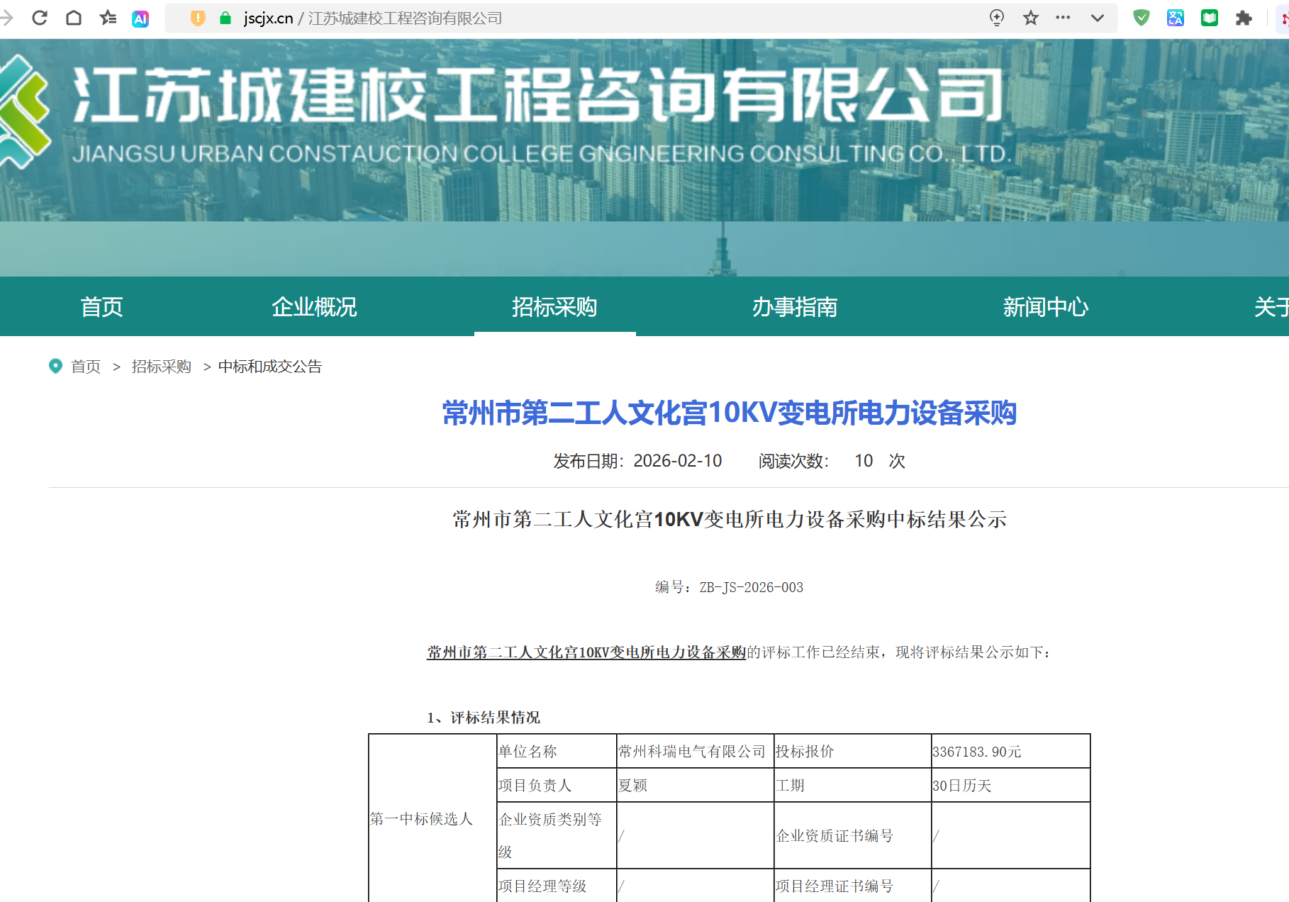The height and width of the screenshot is (902, 1289).
Task: Bookmark this page with star icon
Action: (1031, 18)
